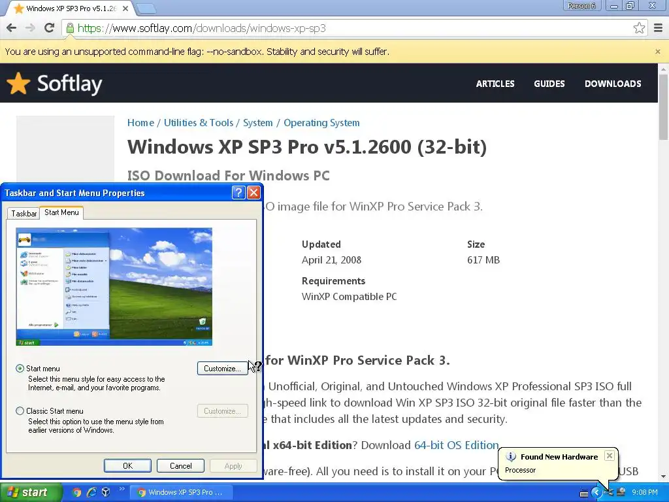Screen dimensions: 669x502
Task: Expand the Quick Launch chevron
Action: pos(122,489)
